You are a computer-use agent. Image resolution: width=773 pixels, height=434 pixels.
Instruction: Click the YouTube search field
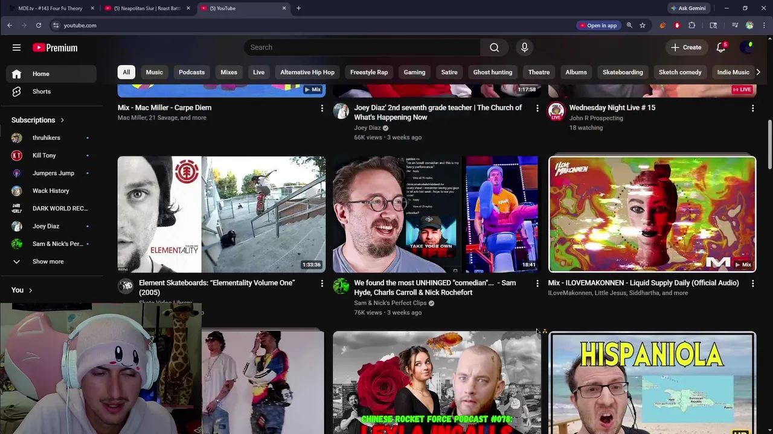pos(362,48)
